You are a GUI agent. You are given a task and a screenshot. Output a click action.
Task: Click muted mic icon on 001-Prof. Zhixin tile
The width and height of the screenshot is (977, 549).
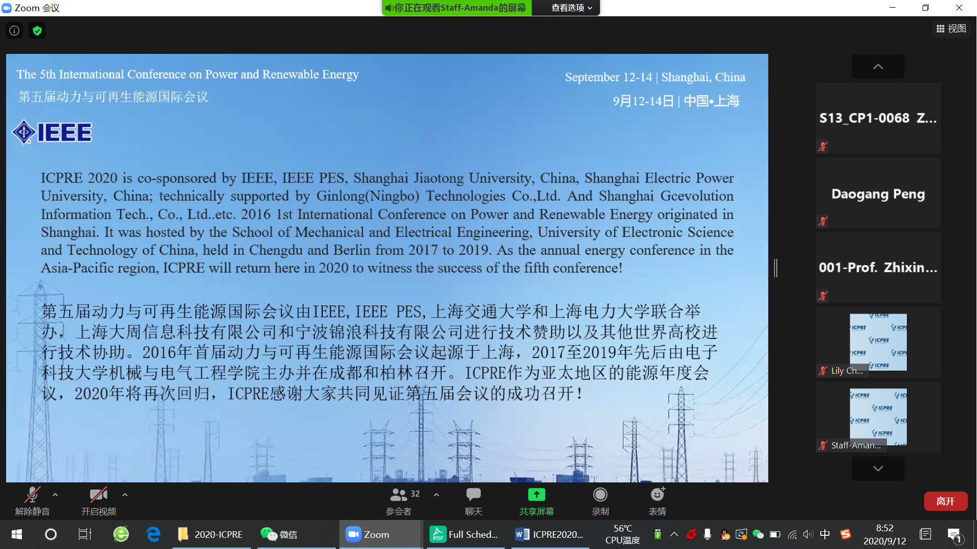tap(822, 296)
